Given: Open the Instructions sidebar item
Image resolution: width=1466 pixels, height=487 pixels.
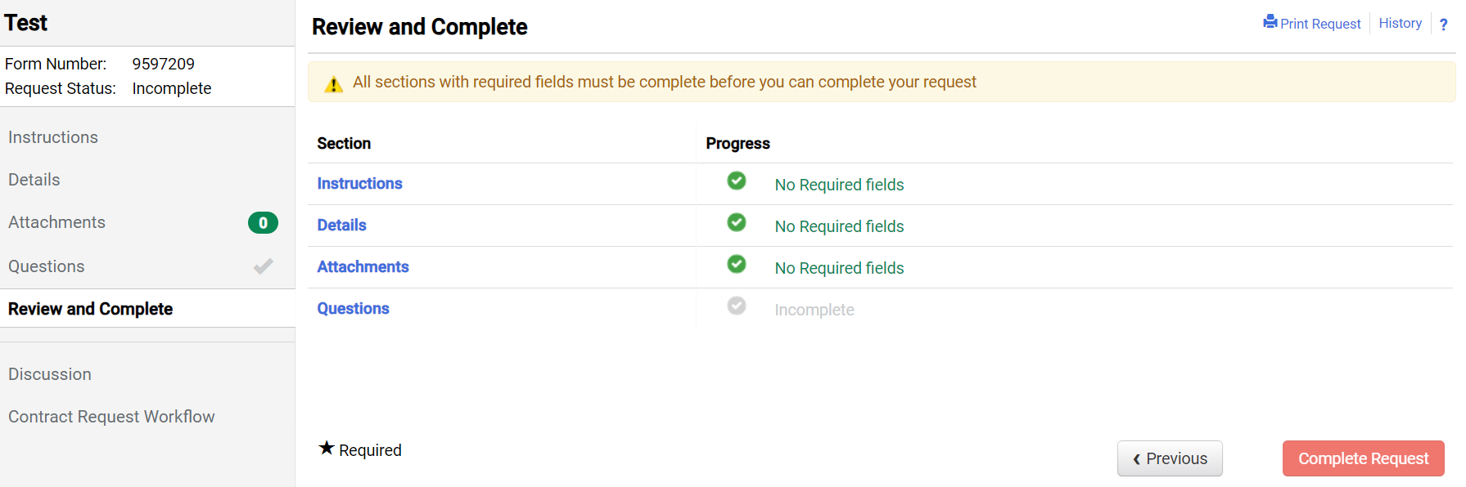Looking at the screenshot, I should pos(53,137).
